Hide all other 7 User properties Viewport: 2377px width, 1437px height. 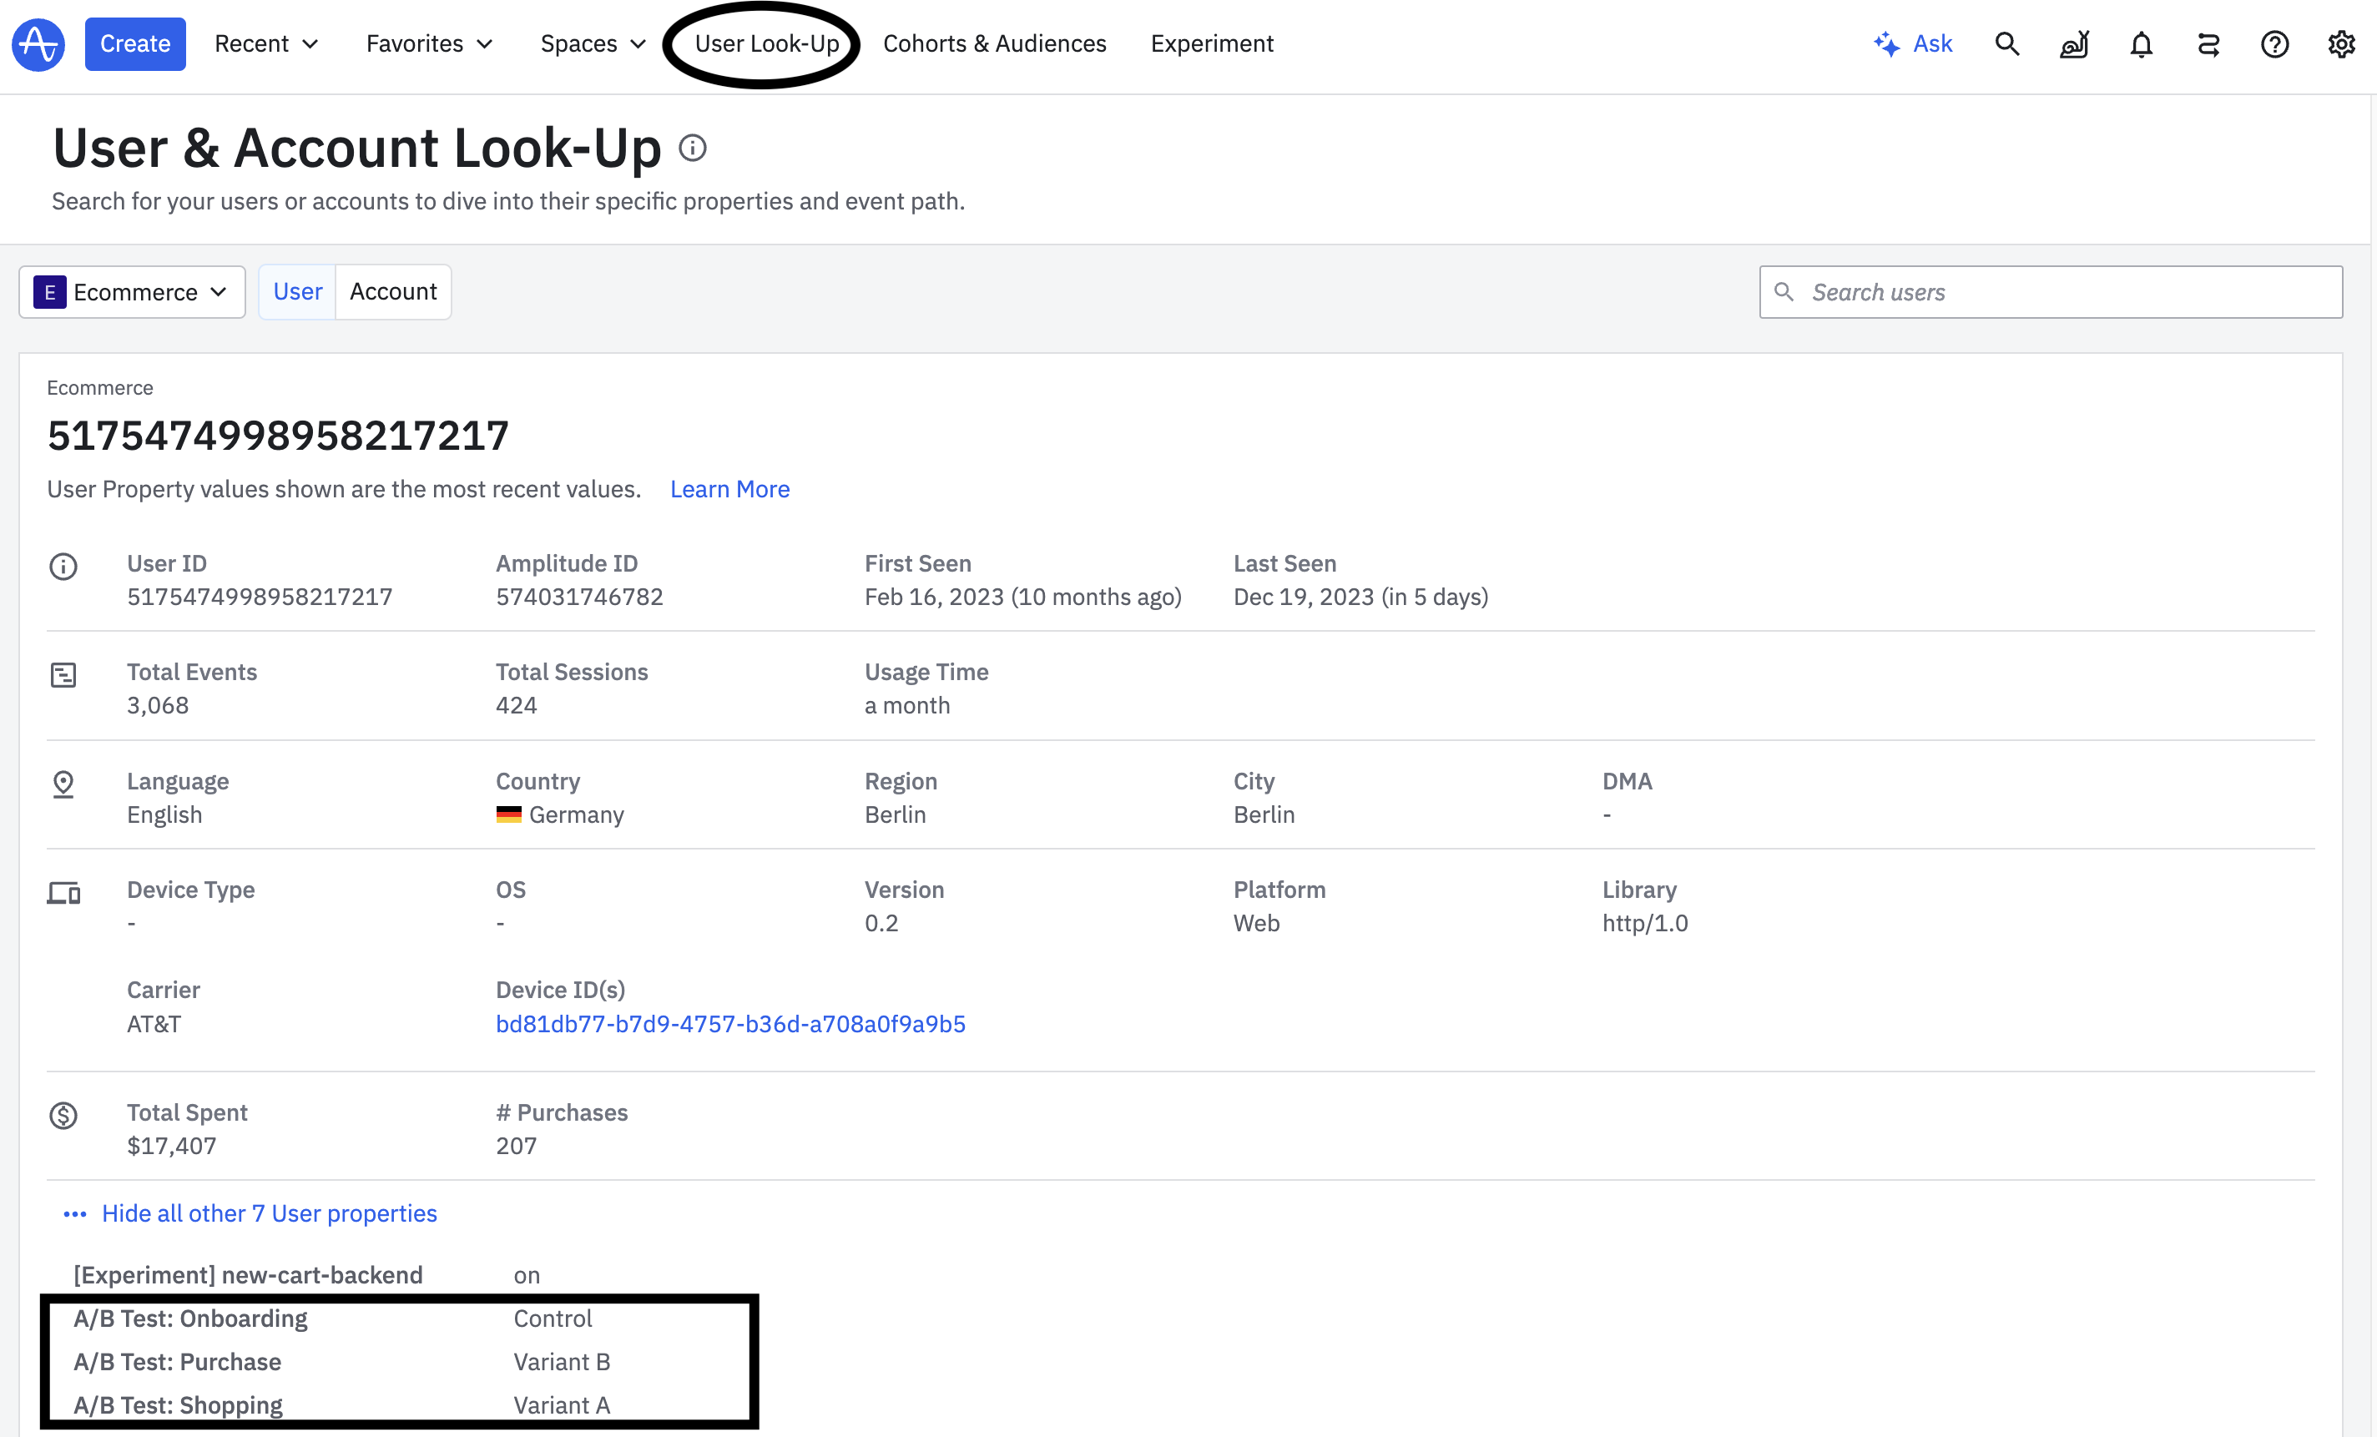click(269, 1213)
